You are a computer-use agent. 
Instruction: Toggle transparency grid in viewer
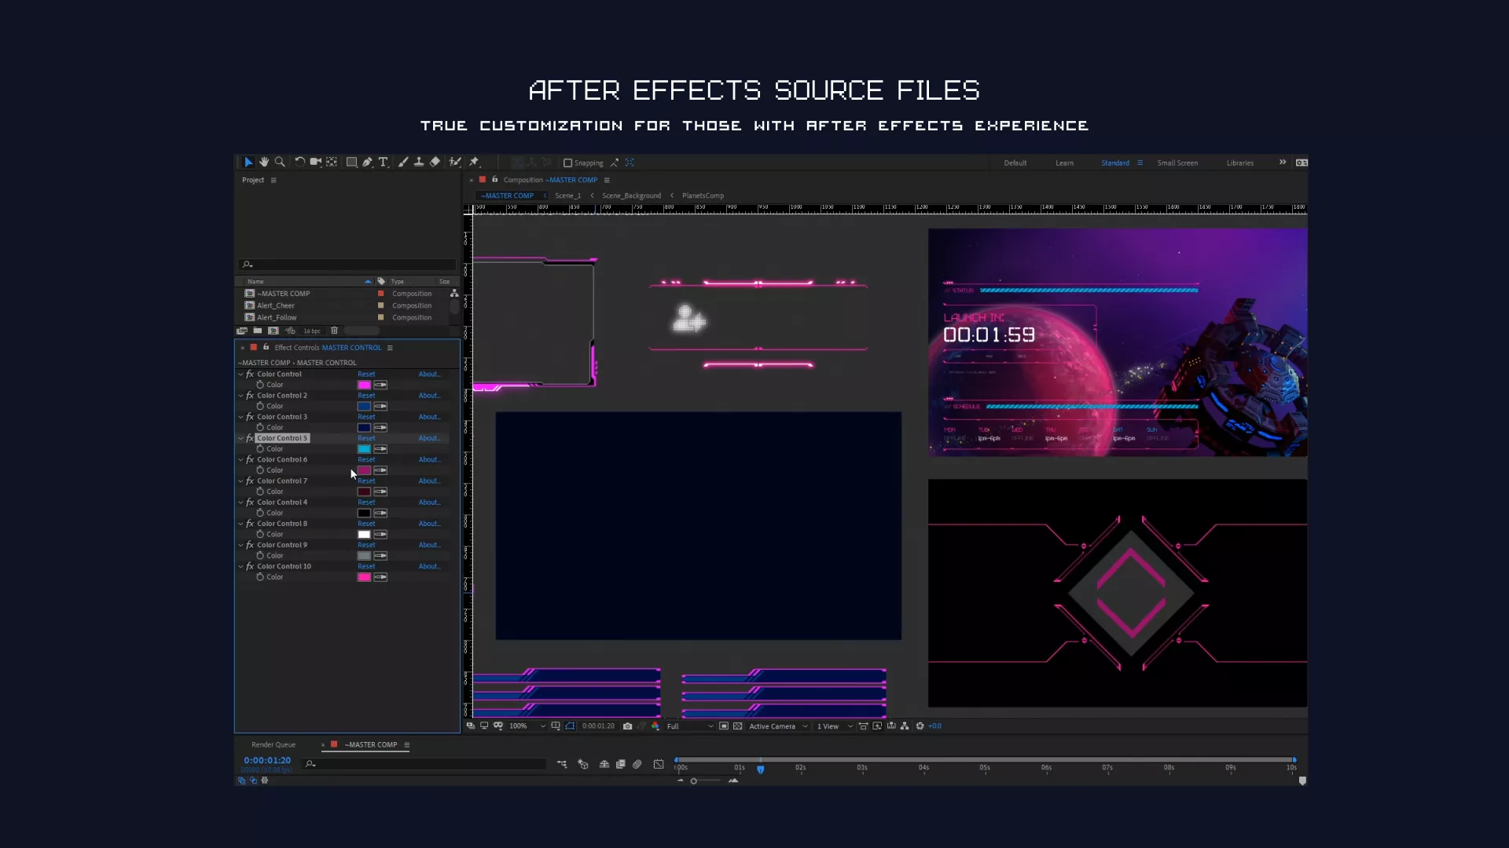pos(737,726)
